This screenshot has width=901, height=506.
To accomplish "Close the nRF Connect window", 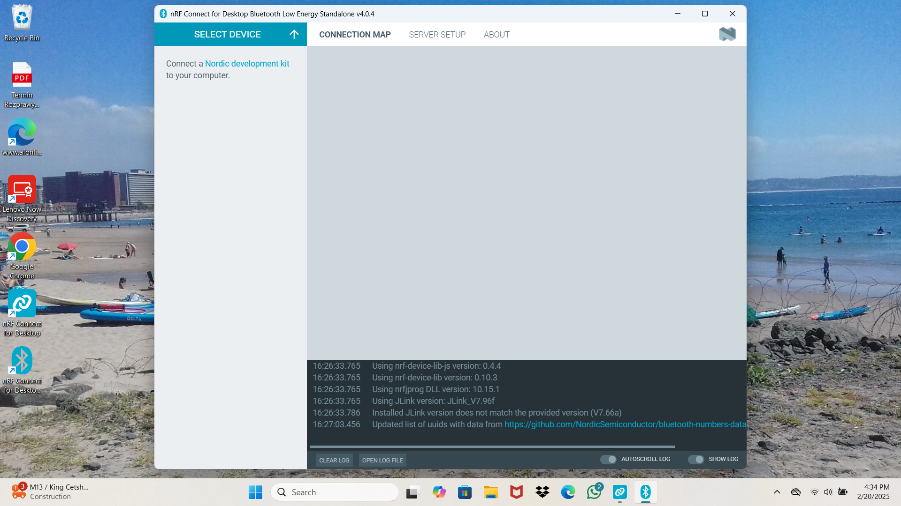I will point(733,14).
